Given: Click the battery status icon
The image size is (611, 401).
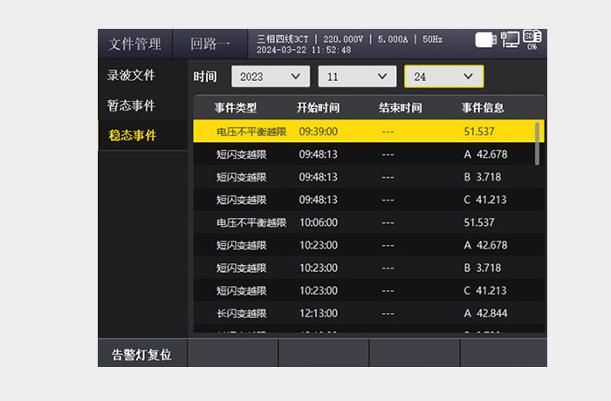Looking at the screenshot, I should click(x=485, y=40).
